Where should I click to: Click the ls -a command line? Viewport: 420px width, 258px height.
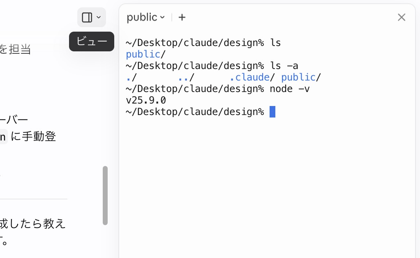tap(212, 66)
